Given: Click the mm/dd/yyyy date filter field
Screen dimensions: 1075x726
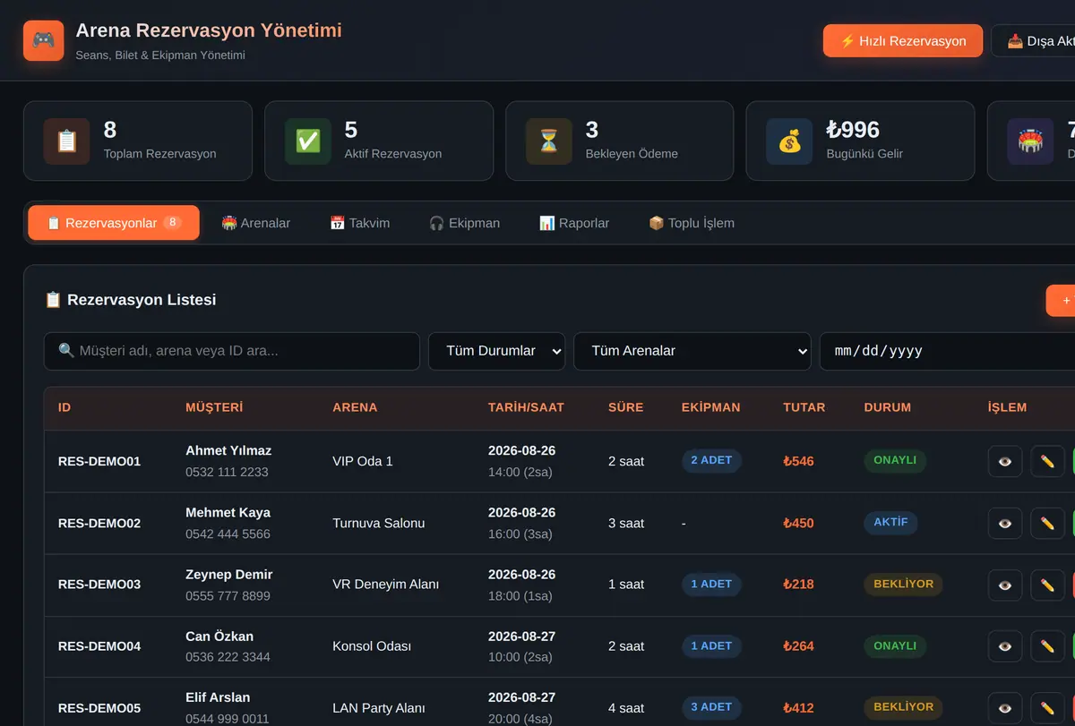Looking at the screenshot, I should pyautogui.click(x=947, y=351).
